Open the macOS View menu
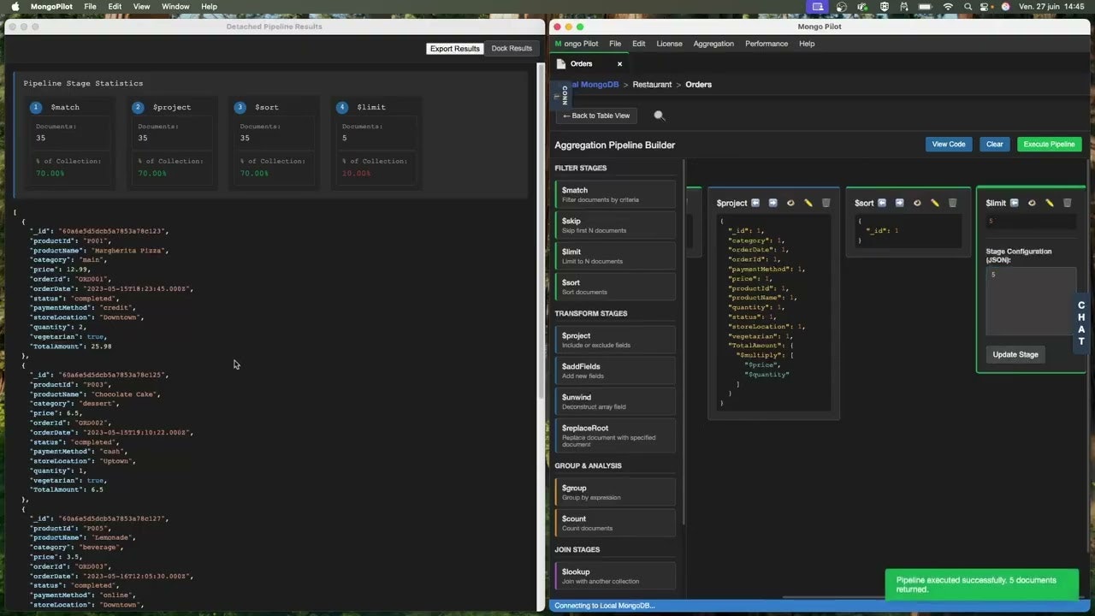This screenshot has width=1095, height=616. [141, 7]
